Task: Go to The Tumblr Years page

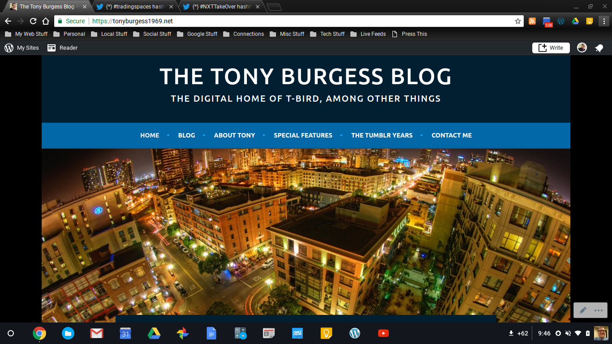Action: [382, 135]
